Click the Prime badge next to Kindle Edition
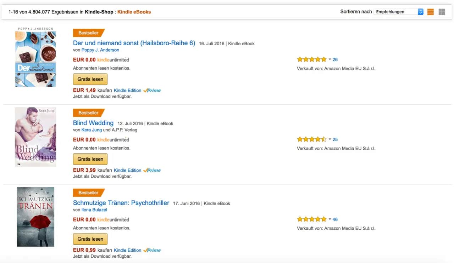 153,90
